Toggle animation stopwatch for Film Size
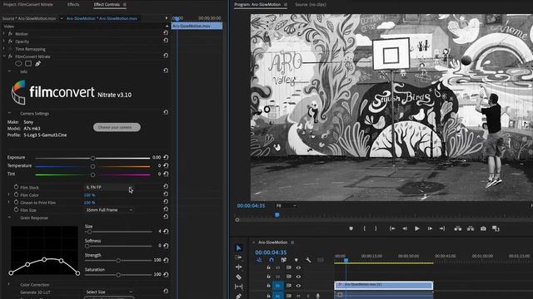Viewport: 533px width, 299px height. click(16, 209)
